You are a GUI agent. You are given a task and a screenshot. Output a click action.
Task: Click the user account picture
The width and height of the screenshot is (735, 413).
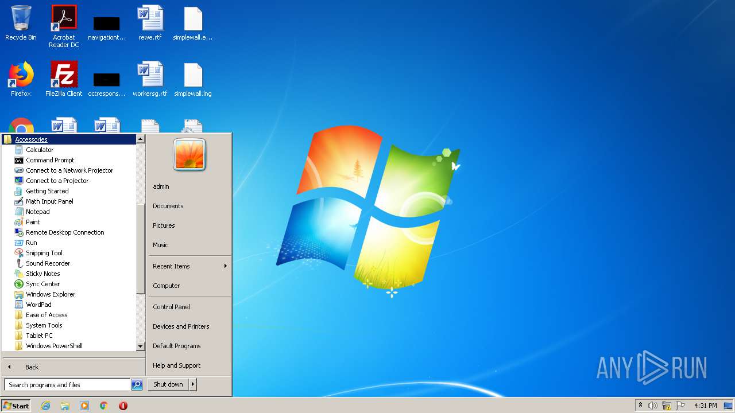tap(189, 155)
